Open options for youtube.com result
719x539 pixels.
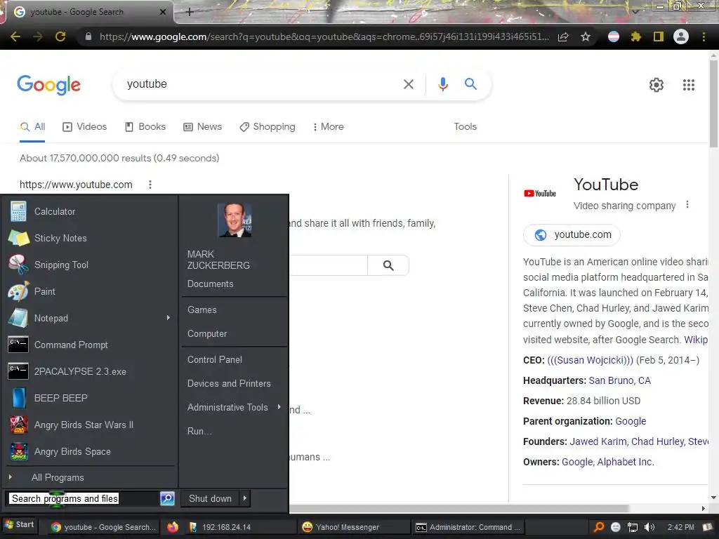pos(150,185)
